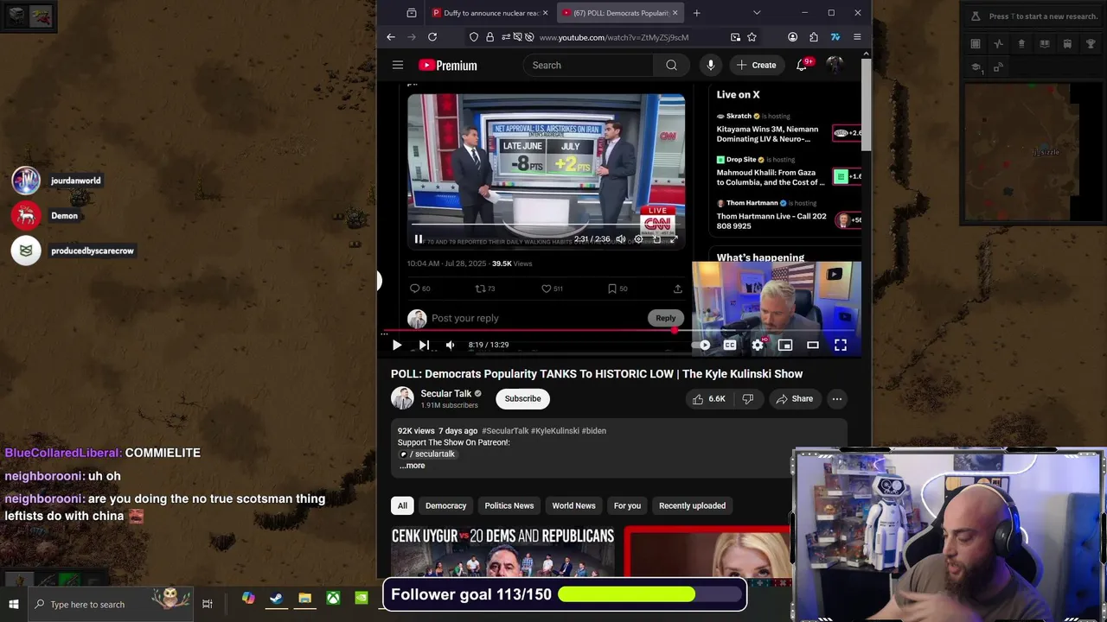Switch to theater mode
This screenshot has width=1107, height=622.
[813, 345]
